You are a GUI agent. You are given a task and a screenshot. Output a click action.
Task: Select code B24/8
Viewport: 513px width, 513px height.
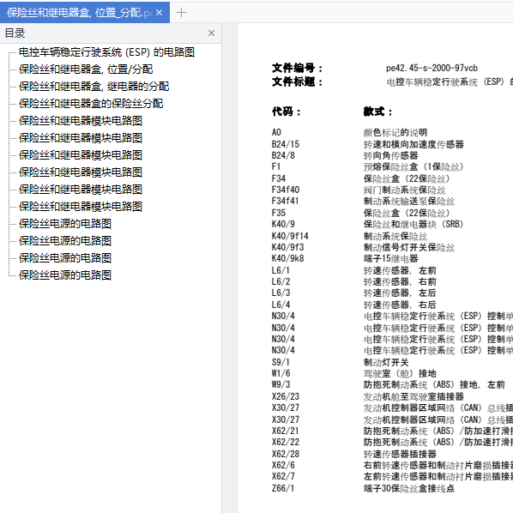pyautogui.click(x=283, y=155)
